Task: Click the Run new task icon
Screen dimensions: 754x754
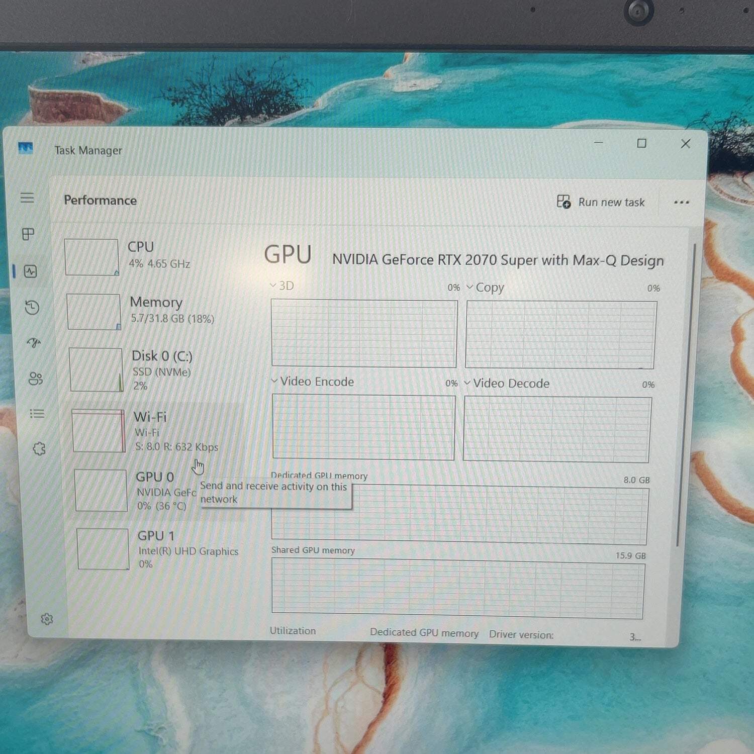Action: point(563,202)
